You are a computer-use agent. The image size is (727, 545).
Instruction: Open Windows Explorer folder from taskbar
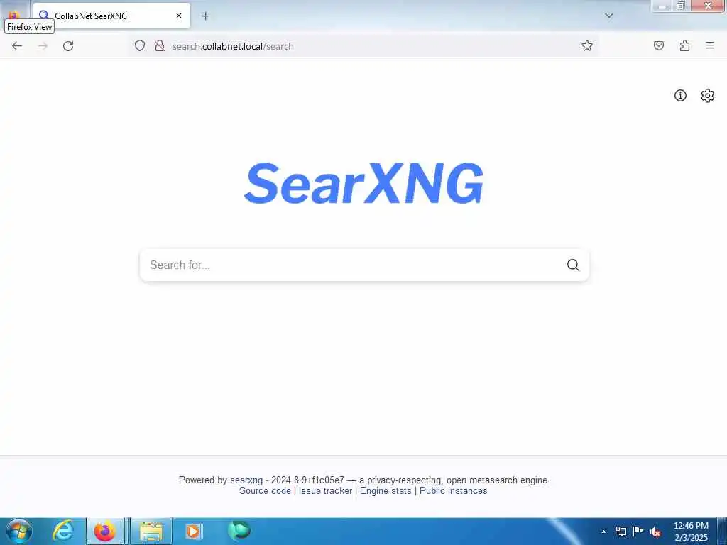151,531
